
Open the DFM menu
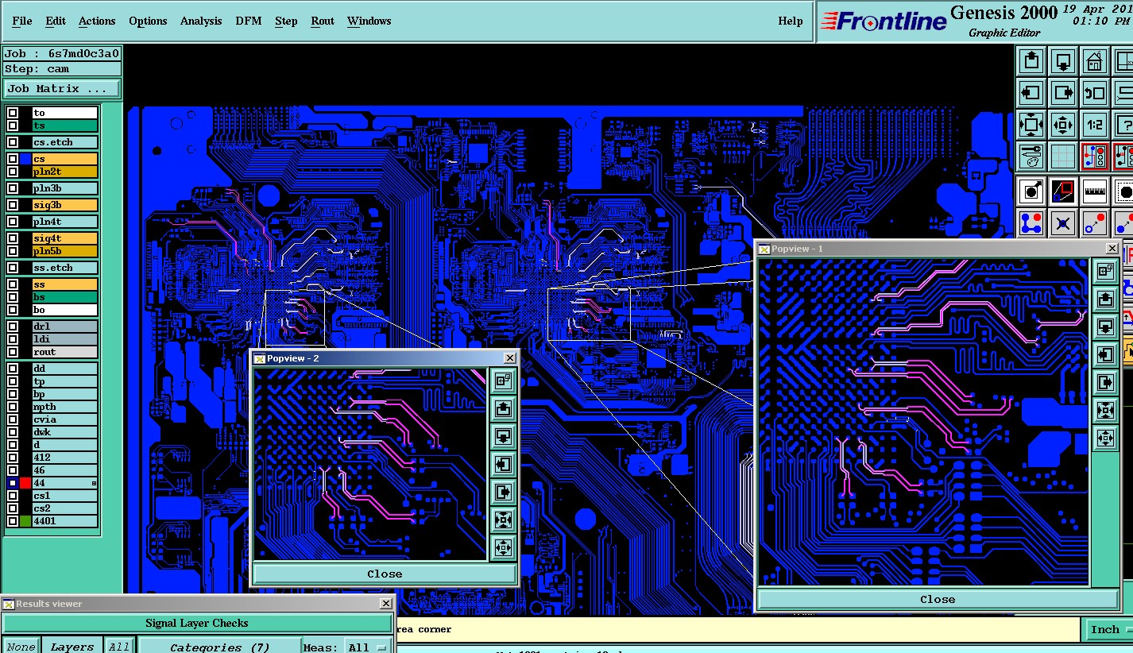[x=249, y=21]
